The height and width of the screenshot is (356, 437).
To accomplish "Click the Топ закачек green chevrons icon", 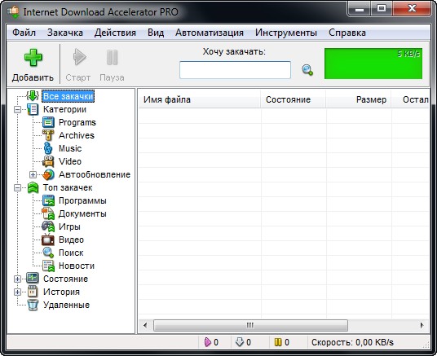I will 33,187.
